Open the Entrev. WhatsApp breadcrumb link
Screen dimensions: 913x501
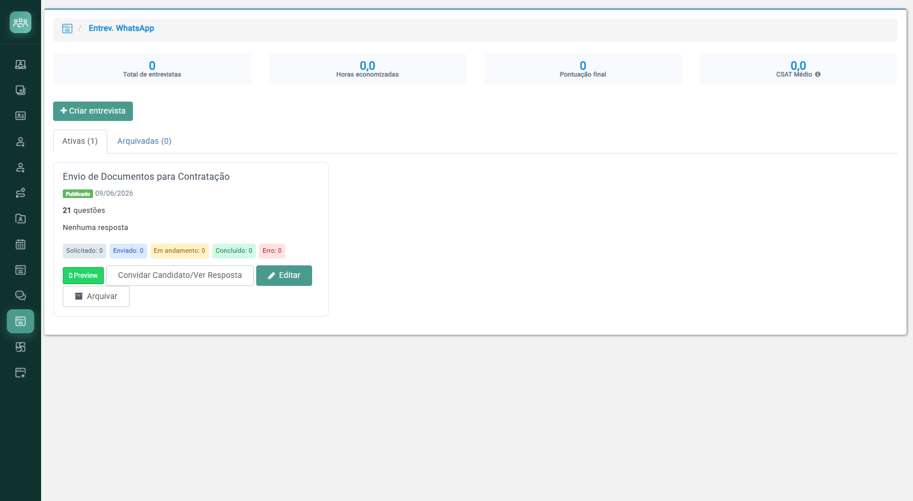(121, 29)
